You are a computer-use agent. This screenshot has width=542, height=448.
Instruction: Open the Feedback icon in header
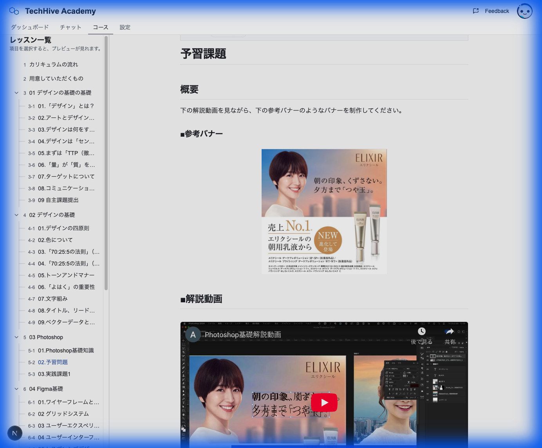(476, 11)
